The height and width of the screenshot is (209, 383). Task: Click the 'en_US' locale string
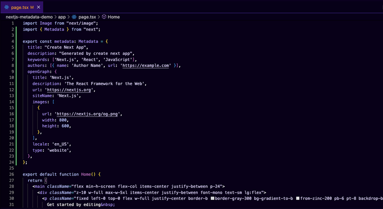60,144
